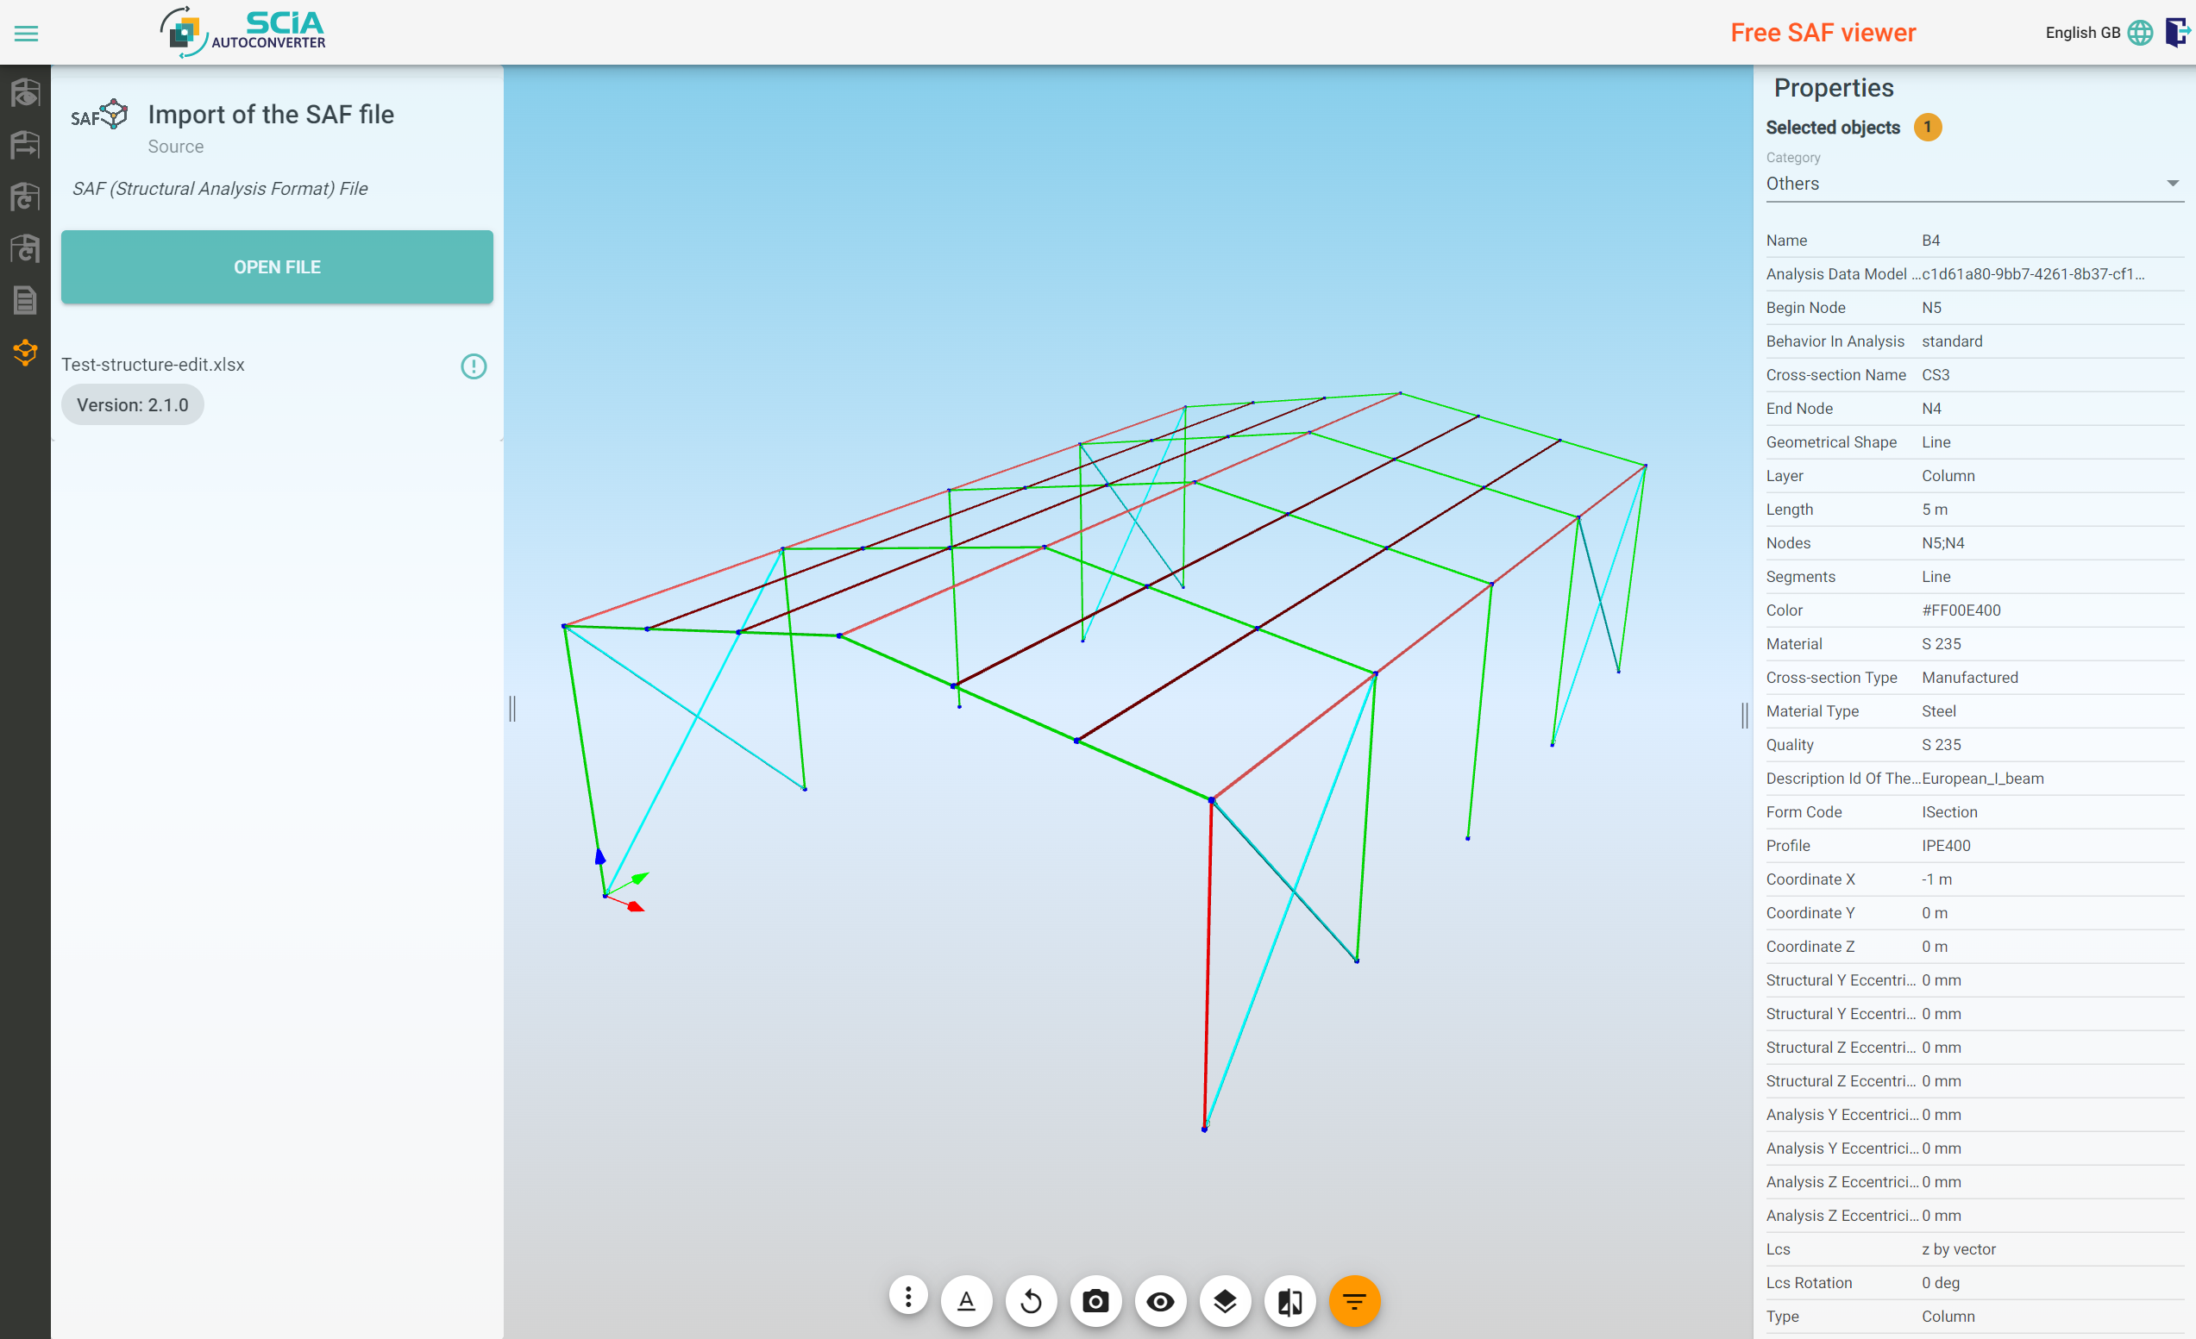
Task: Toggle the compare split-view button
Action: [x=1289, y=1302]
